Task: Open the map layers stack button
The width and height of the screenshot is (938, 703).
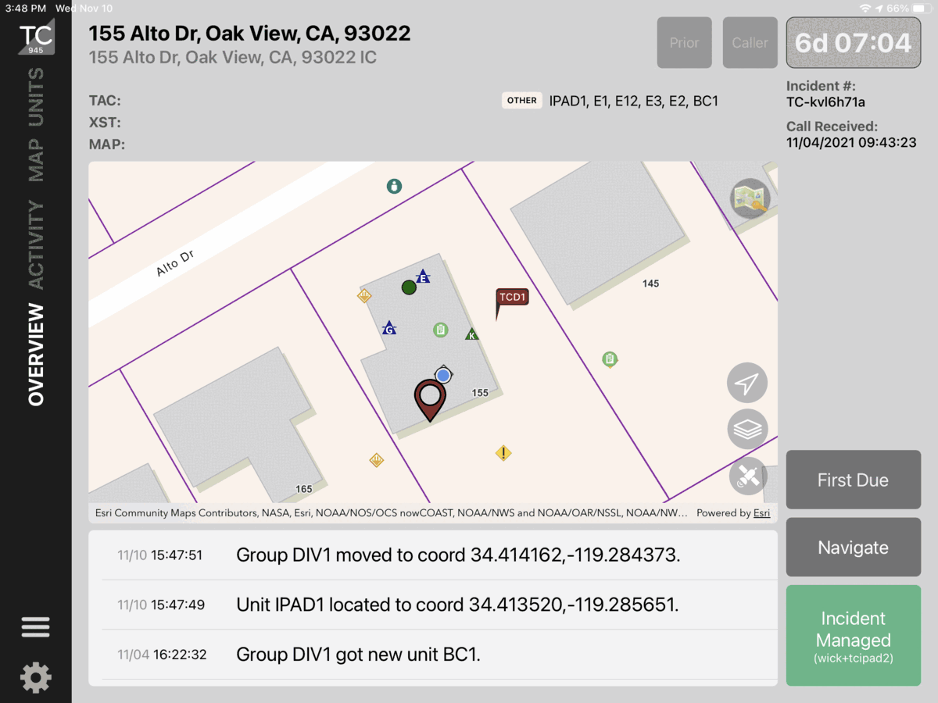Action: click(747, 430)
